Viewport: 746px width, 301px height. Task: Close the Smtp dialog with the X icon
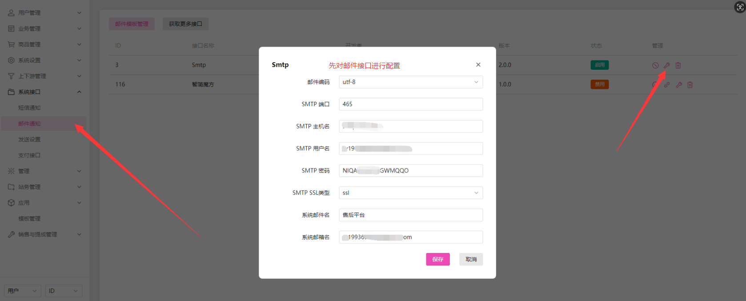(478, 64)
